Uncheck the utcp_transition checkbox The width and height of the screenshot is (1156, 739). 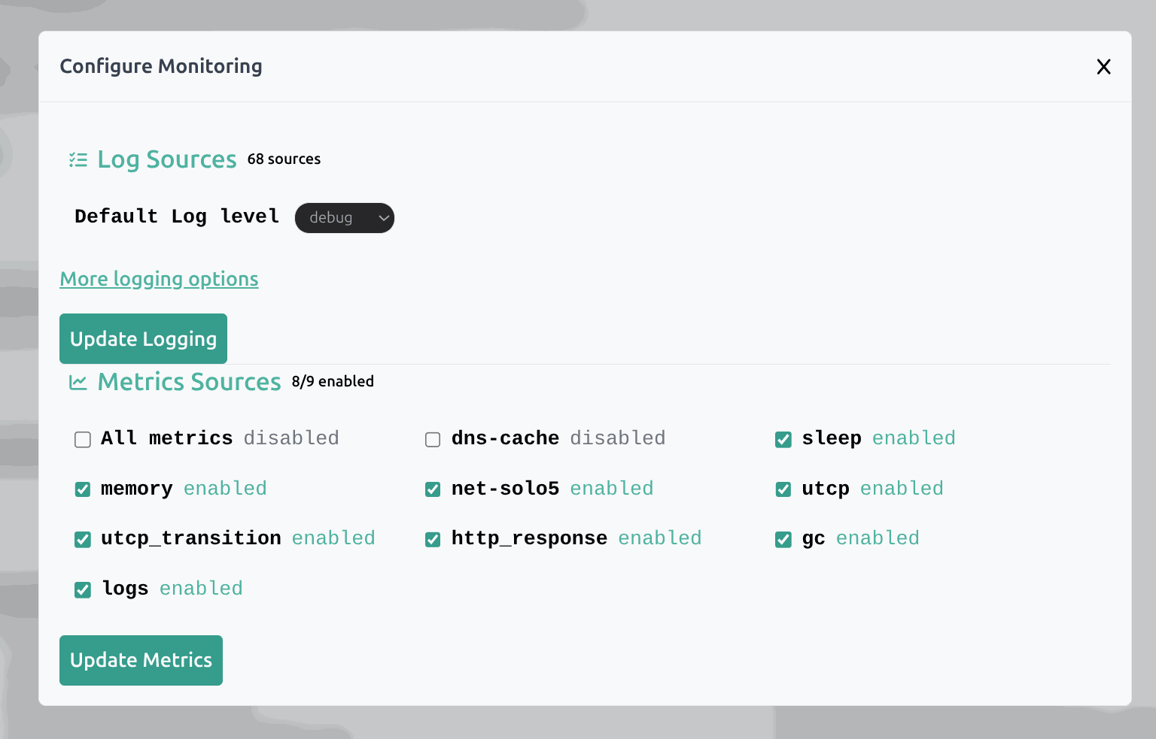(83, 540)
